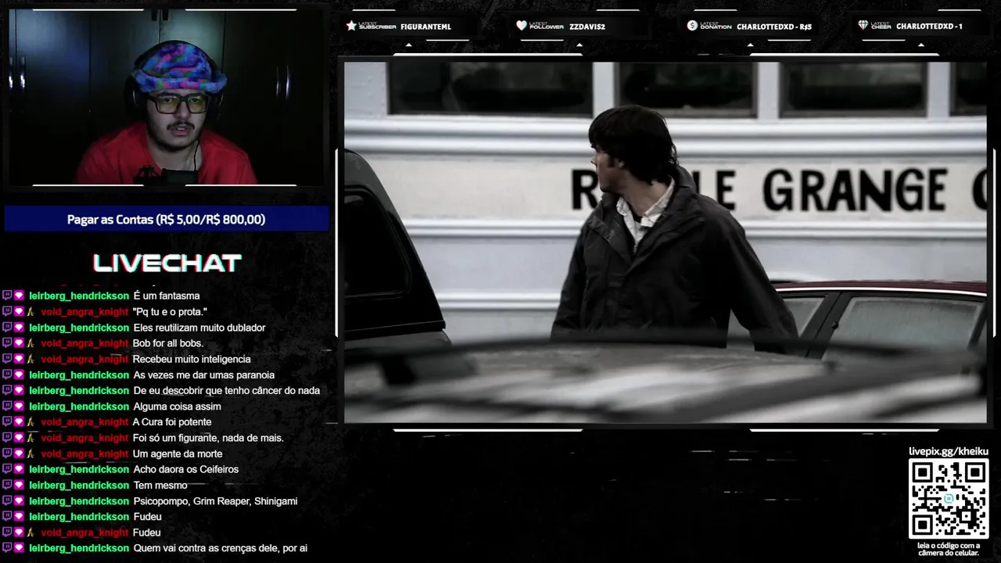Click the message 'Psicopompo, Grim Reaper, Shinigami'
This screenshot has height=563, width=1001.
(x=216, y=500)
